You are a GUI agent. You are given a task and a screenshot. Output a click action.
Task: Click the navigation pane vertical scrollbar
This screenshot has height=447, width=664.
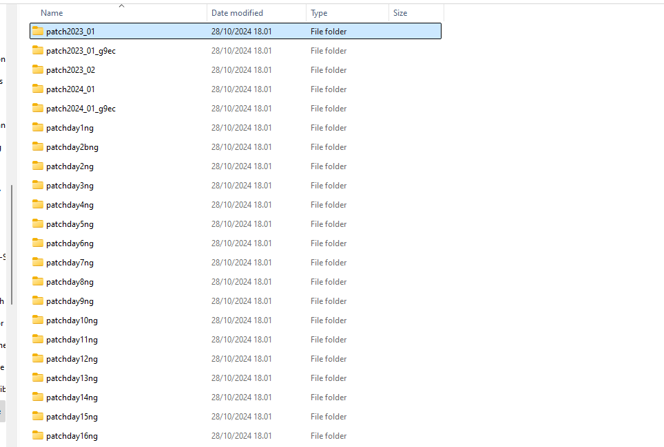(12, 244)
